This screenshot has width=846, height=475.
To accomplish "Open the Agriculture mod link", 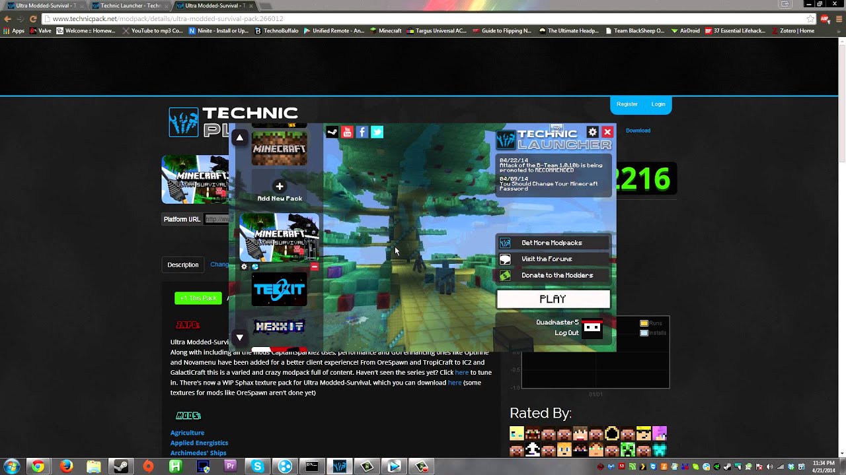I will (x=187, y=433).
